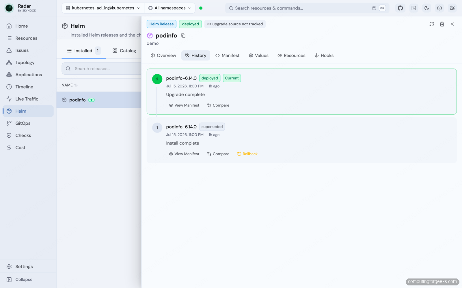Screen dimensions: 462x288
Task: Click the Upgrade complete text
Action: tap(185, 94)
